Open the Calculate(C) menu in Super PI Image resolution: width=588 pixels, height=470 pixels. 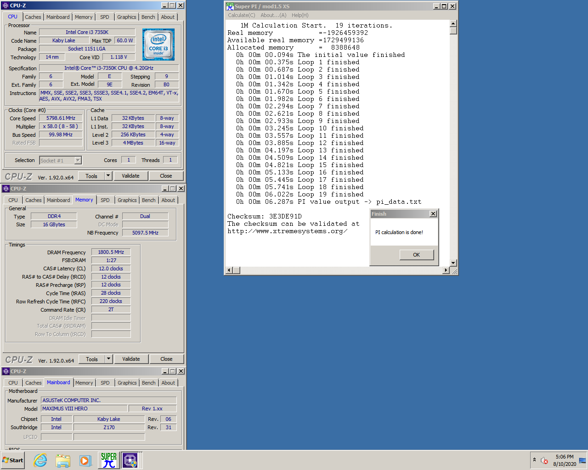pyautogui.click(x=242, y=15)
